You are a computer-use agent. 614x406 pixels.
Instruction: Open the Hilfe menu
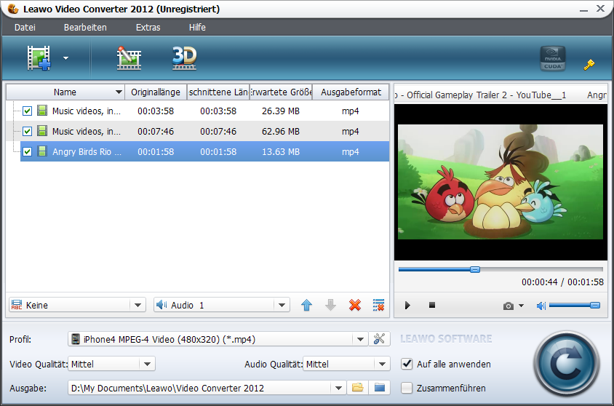(x=197, y=28)
